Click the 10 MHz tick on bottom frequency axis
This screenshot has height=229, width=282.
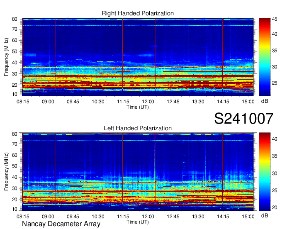15,209
